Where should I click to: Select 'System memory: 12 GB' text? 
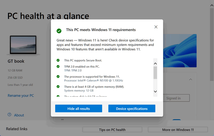click(79, 91)
